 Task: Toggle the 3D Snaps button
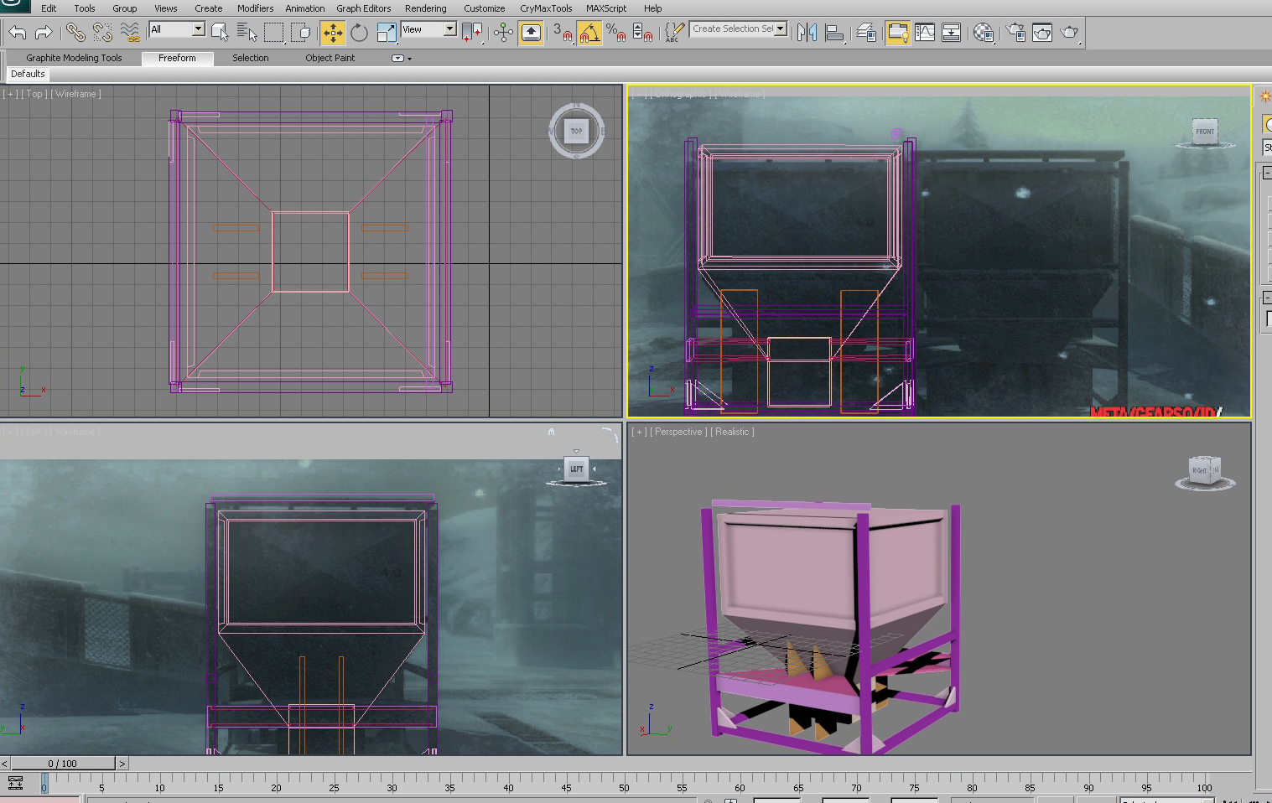click(562, 33)
